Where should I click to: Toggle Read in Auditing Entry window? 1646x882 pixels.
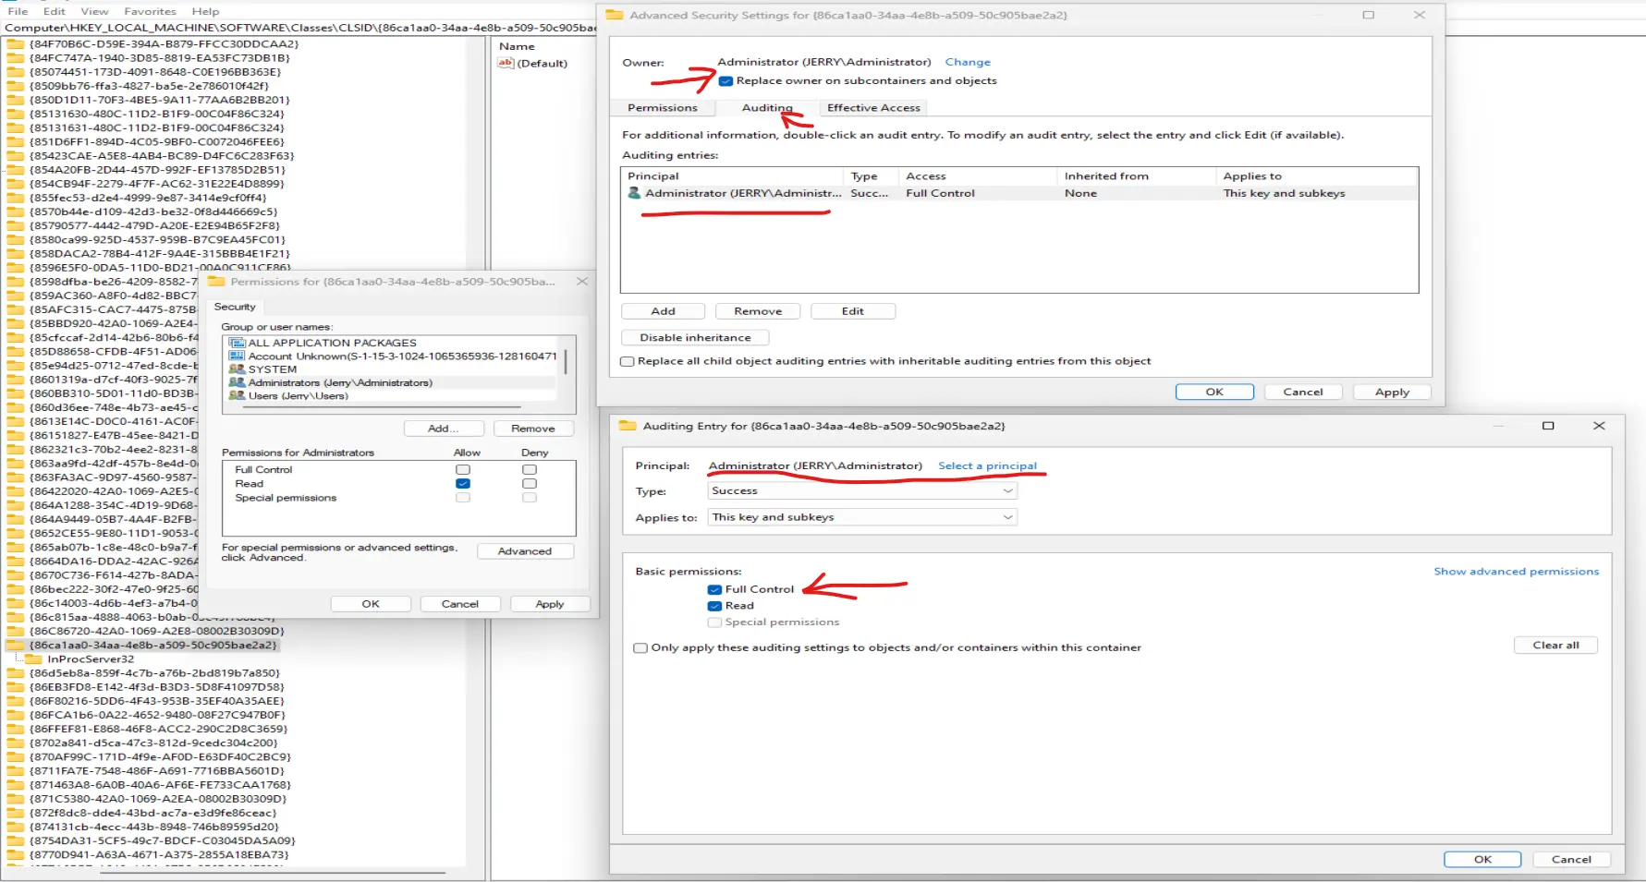tap(714, 606)
